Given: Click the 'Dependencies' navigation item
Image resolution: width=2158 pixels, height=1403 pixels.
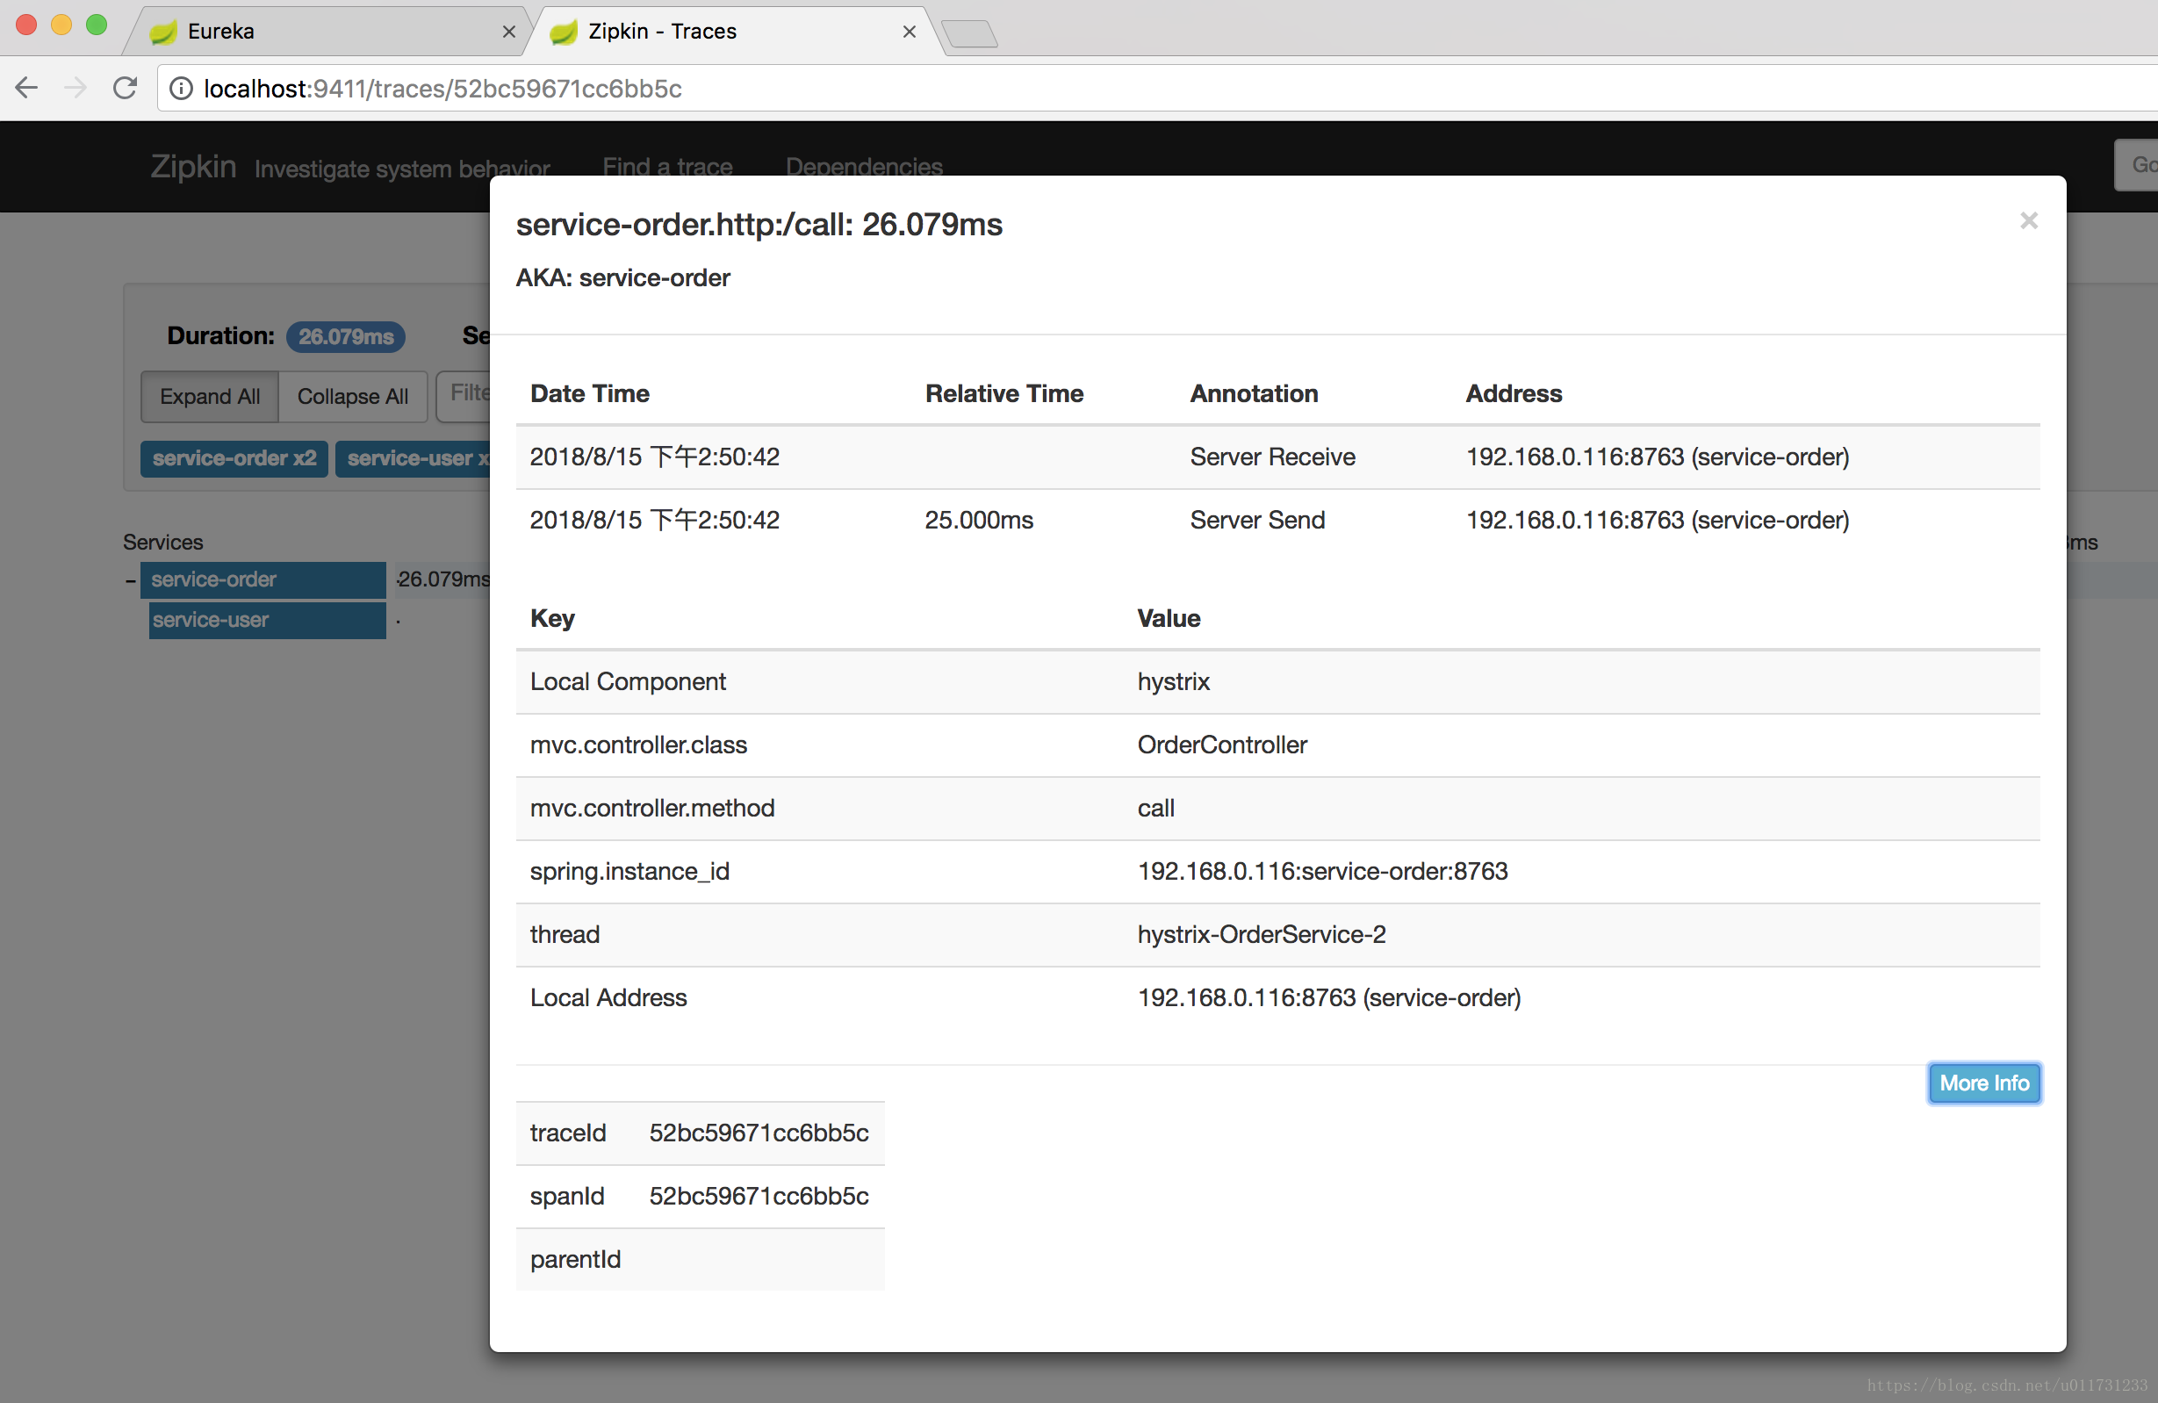Looking at the screenshot, I should [x=862, y=167].
